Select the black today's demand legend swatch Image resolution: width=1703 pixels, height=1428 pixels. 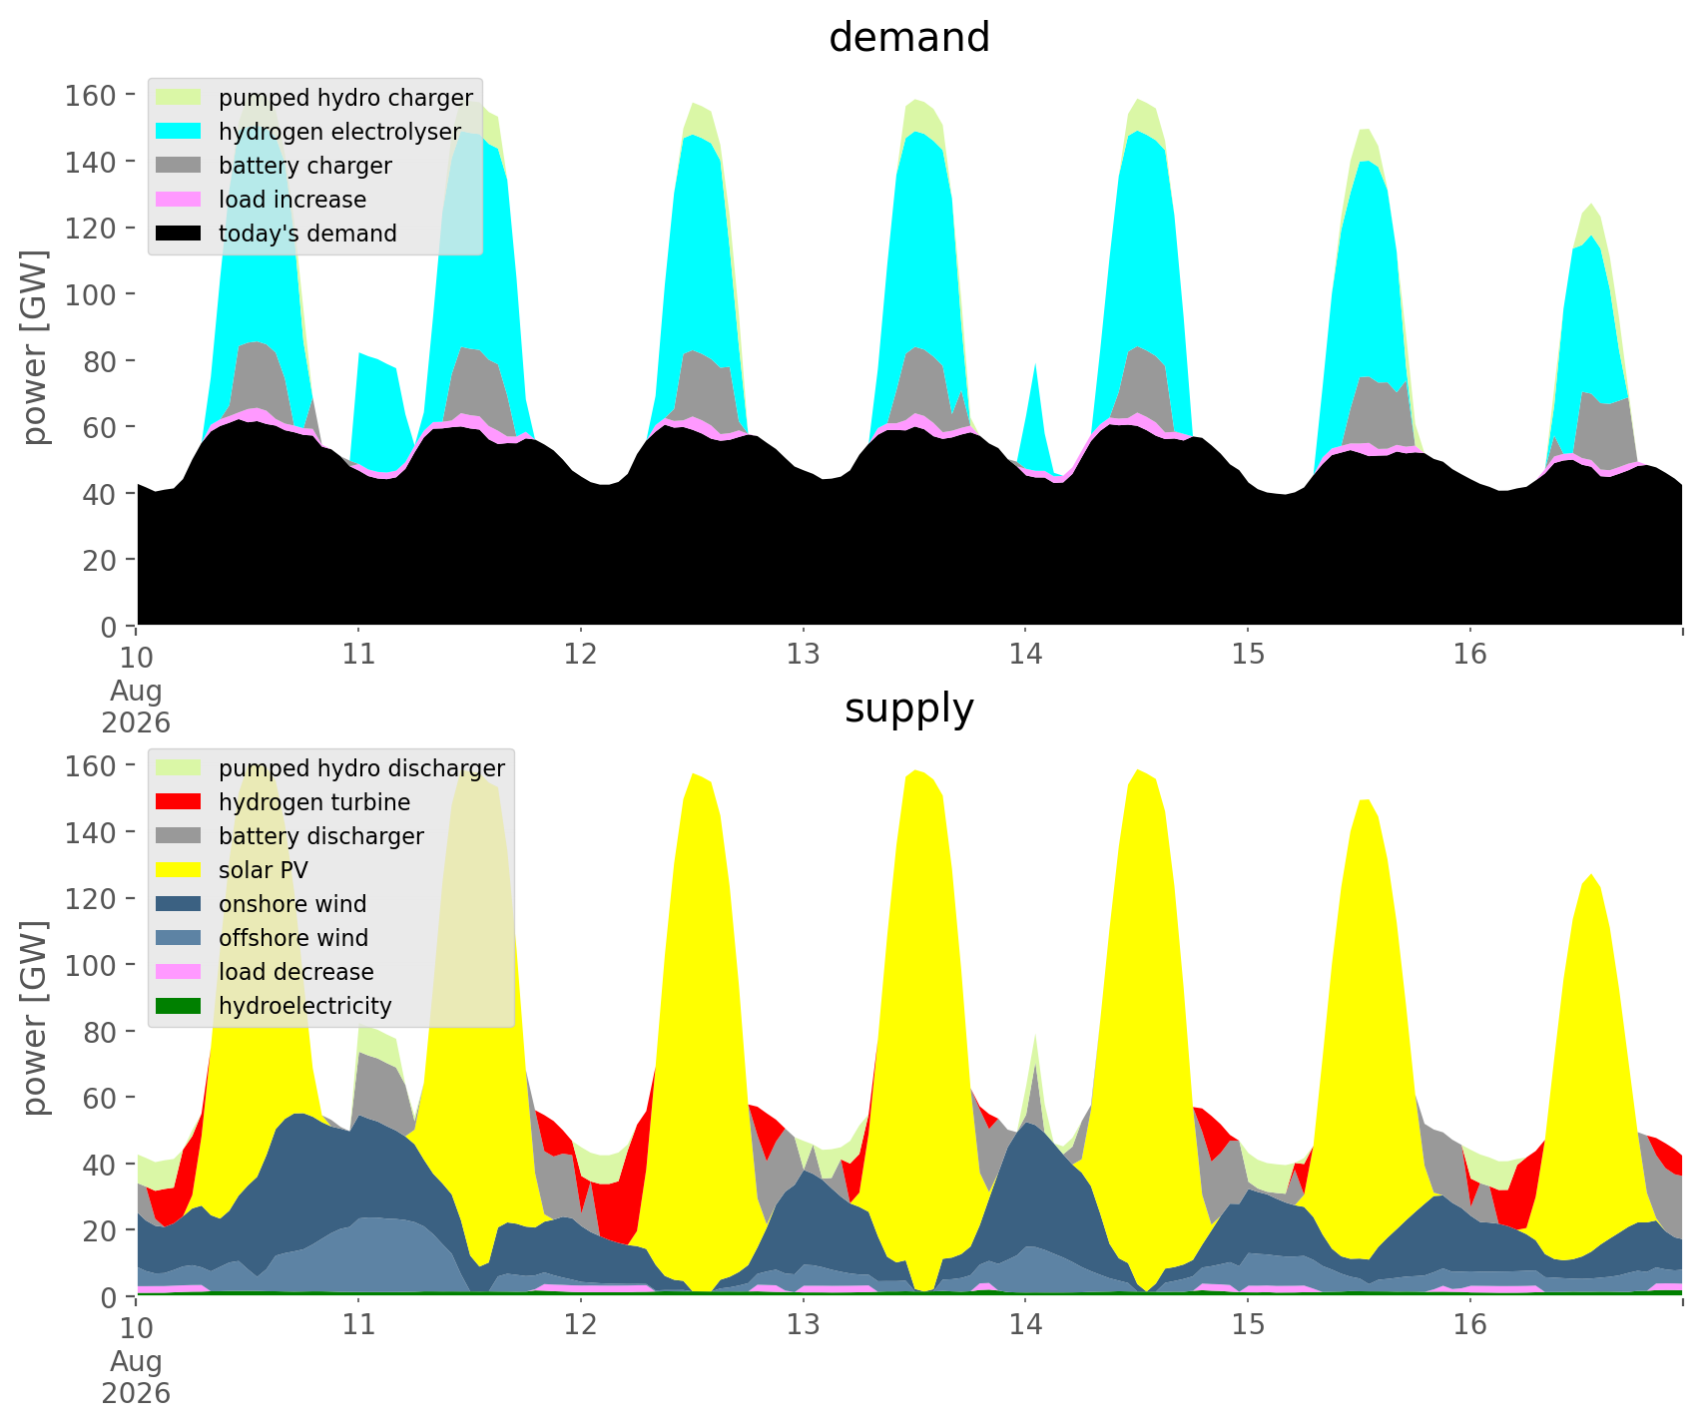tap(181, 234)
